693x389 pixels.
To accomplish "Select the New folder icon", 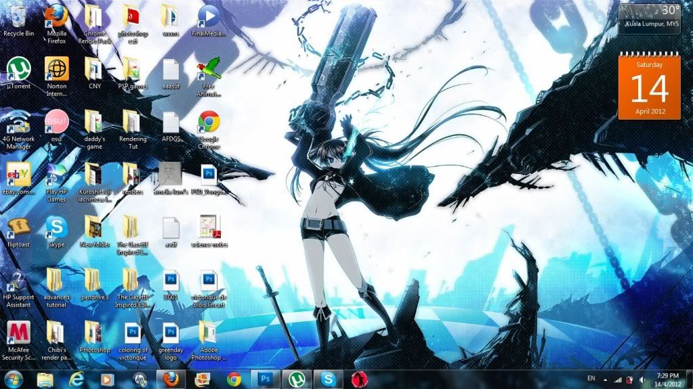I will pos(94,232).
